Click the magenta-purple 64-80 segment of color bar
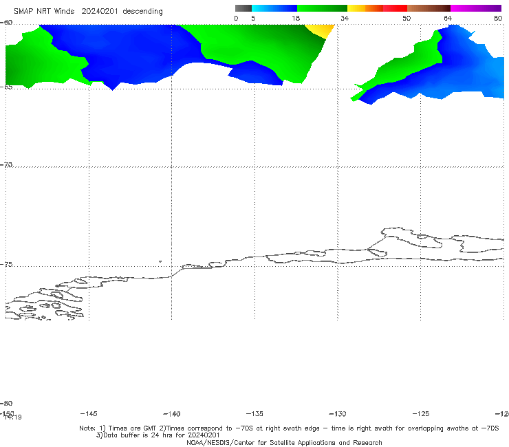 pyautogui.click(x=476, y=8)
